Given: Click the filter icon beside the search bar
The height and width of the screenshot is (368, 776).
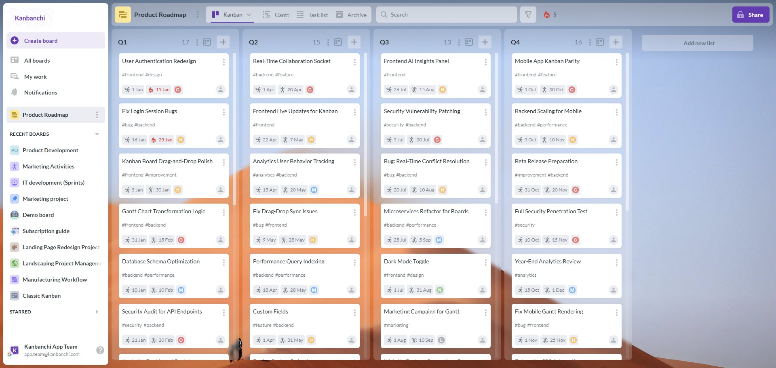Looking at the screenshot, I should click(x=528, y=15).
